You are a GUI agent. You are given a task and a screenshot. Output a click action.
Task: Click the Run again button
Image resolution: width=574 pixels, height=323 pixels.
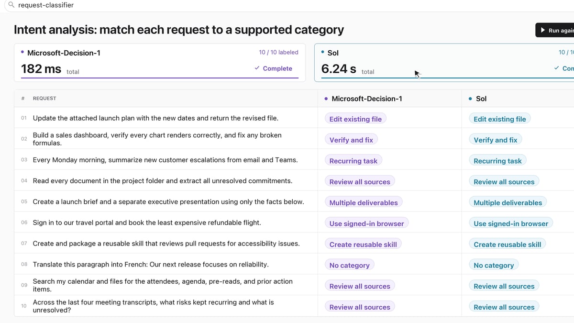[x=555, y=30]
